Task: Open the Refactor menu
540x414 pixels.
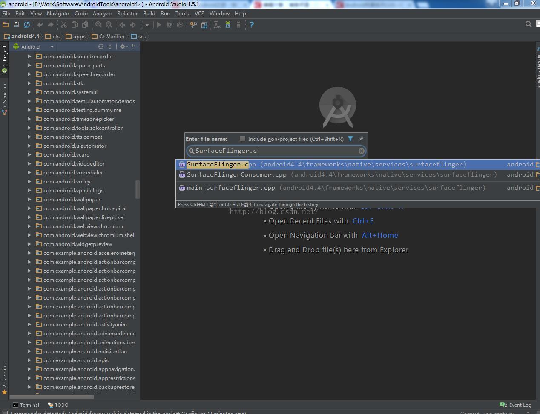Action: tap(127, 13)
